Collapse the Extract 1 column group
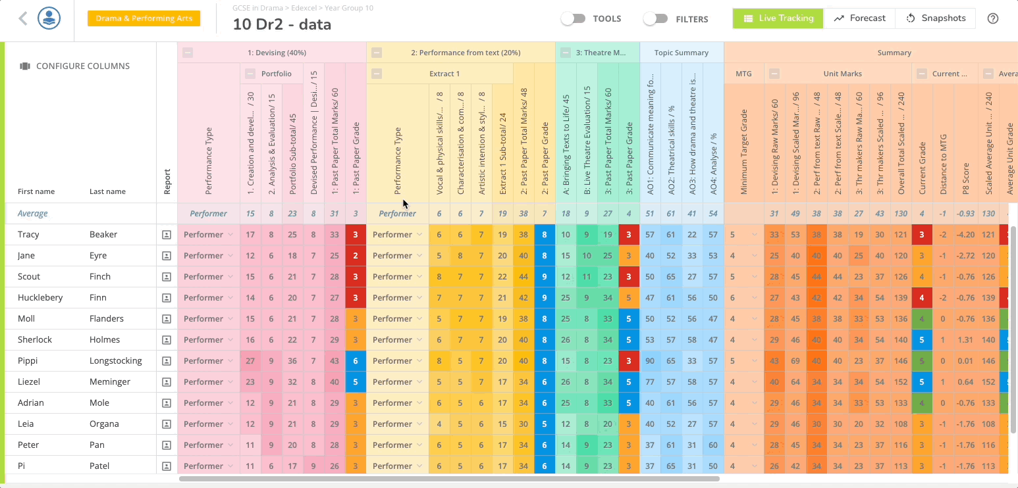The height and width of the screenshot is (488, 1018). [x=377, y=74]
